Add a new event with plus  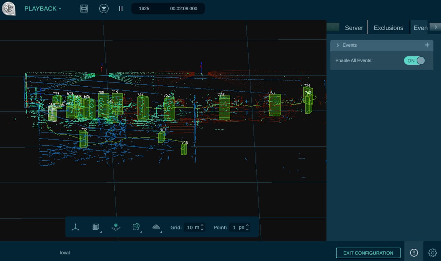(427, 45)
